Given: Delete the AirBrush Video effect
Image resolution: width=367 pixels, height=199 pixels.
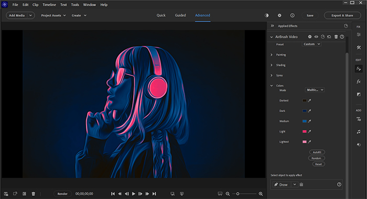Looking at the screenshot, I should (336, 37).
